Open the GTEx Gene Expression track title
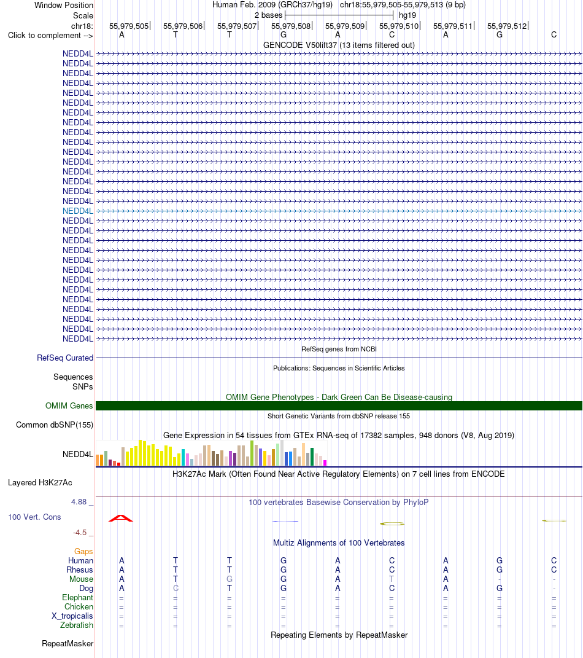This screenshot has width=583, height=658. tap(339, 435)
